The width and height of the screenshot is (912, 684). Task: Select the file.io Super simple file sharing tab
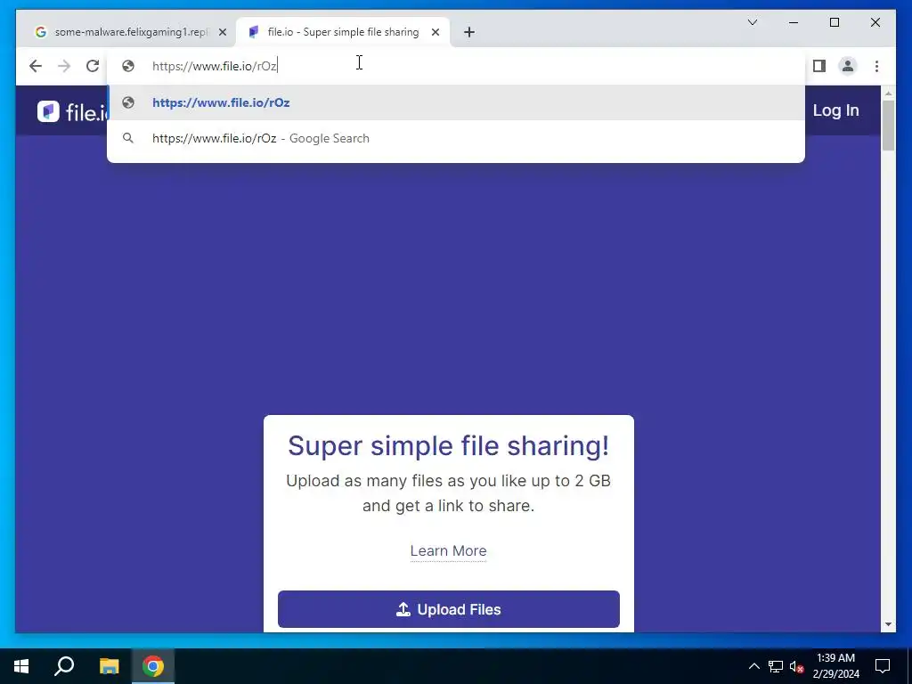pyautogui.click(x=343, y=32)
